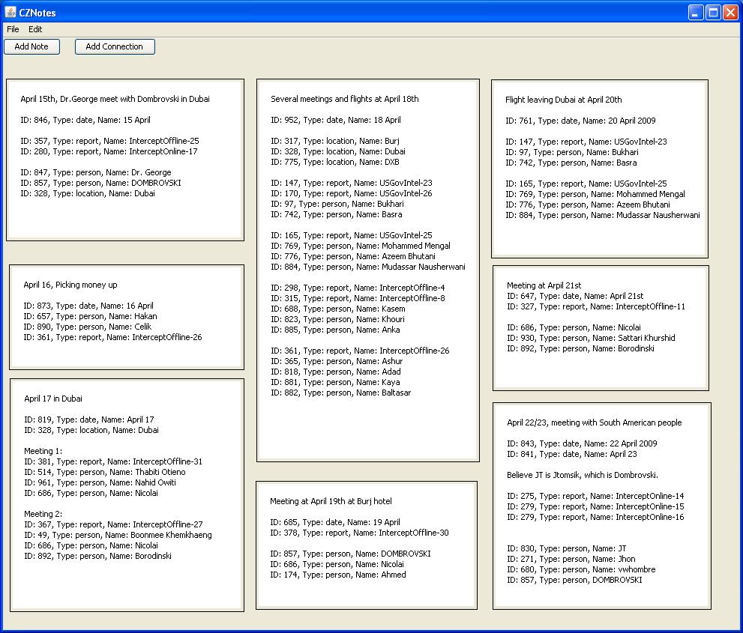Viewport: 743px width, 633px height.
Task: Select 'Meeting at April 19th at Burj hotel' title
Action: point(331,501)
